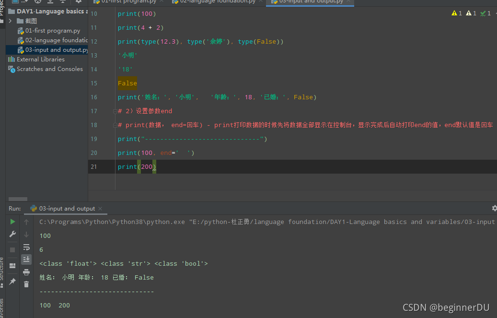Click '18' string on line 14
The width and height of the screenshot is (497, 318).
[125, 70]
